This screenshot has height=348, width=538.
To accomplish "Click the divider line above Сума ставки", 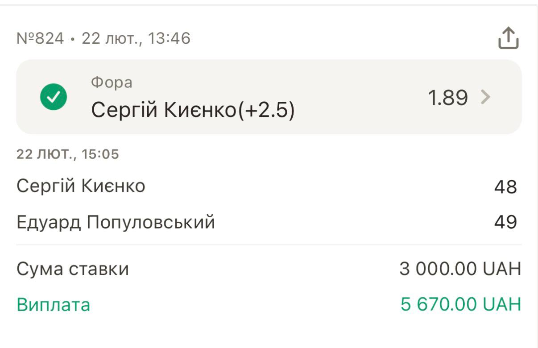I will (269, 244).
